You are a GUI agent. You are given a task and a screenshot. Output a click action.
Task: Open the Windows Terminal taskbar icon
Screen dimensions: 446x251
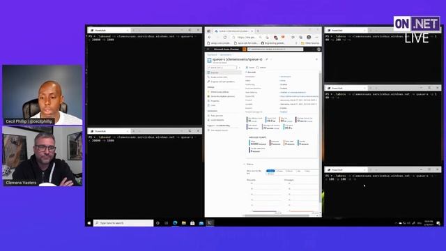[x=210, y=223]
